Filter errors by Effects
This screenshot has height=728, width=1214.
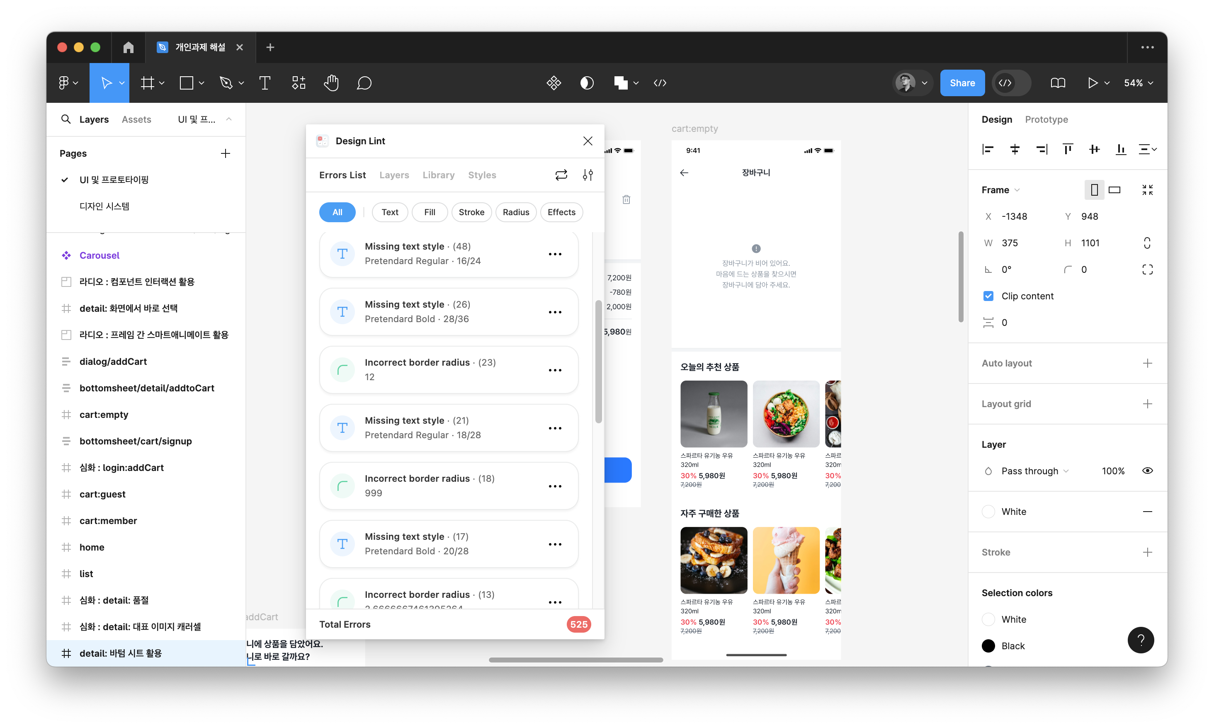[x=561, y=212]
